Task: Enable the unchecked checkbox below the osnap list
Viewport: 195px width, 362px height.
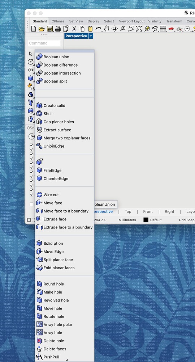Action: [x=31, y=204]
